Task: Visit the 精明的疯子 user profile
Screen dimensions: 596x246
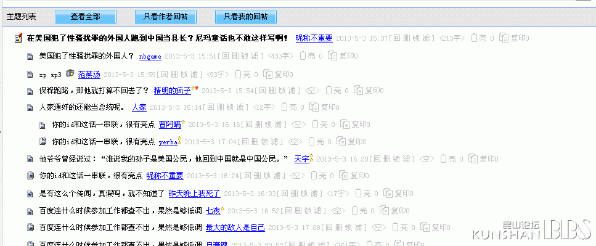Action: (172, 91)
